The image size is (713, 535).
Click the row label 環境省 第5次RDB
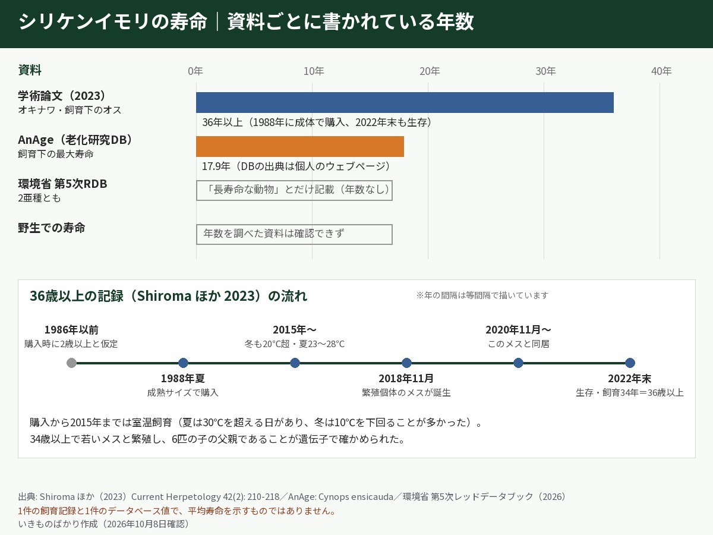pyautogui.click(x=62, y=184)
